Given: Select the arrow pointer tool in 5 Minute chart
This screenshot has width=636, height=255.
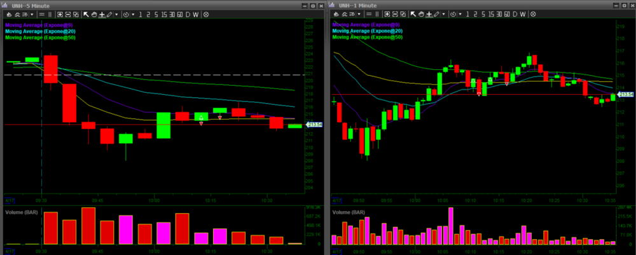Looking at the screenshot, I should 86,14.
